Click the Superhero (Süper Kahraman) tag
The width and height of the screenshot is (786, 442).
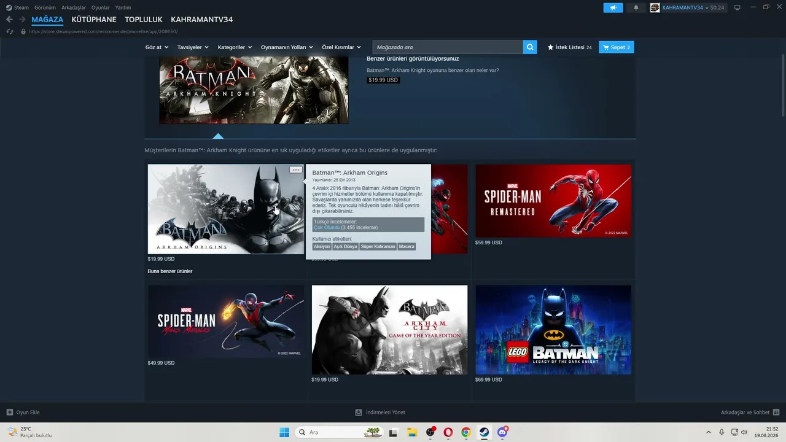(x=378, y=246)
